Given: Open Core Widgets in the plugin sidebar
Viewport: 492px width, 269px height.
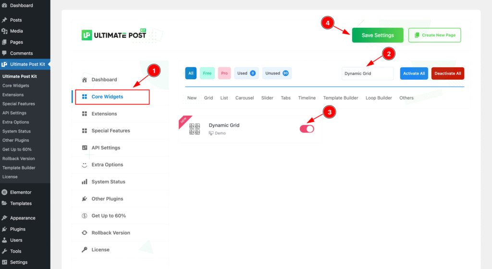Looking at the screenshot, I should pos(107,97).
